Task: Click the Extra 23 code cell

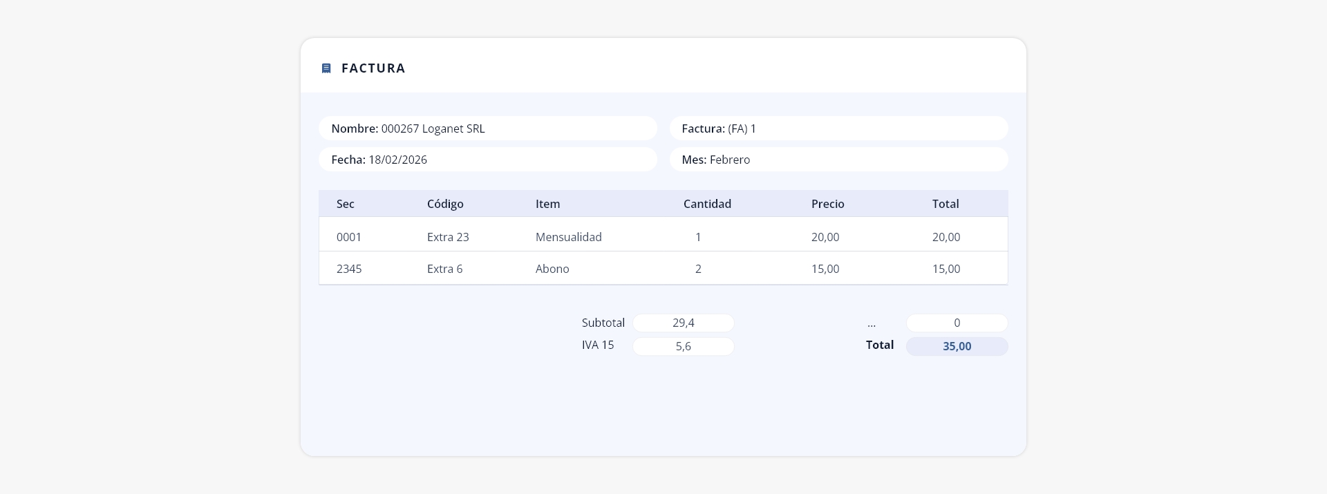Action: click(448, 237)
